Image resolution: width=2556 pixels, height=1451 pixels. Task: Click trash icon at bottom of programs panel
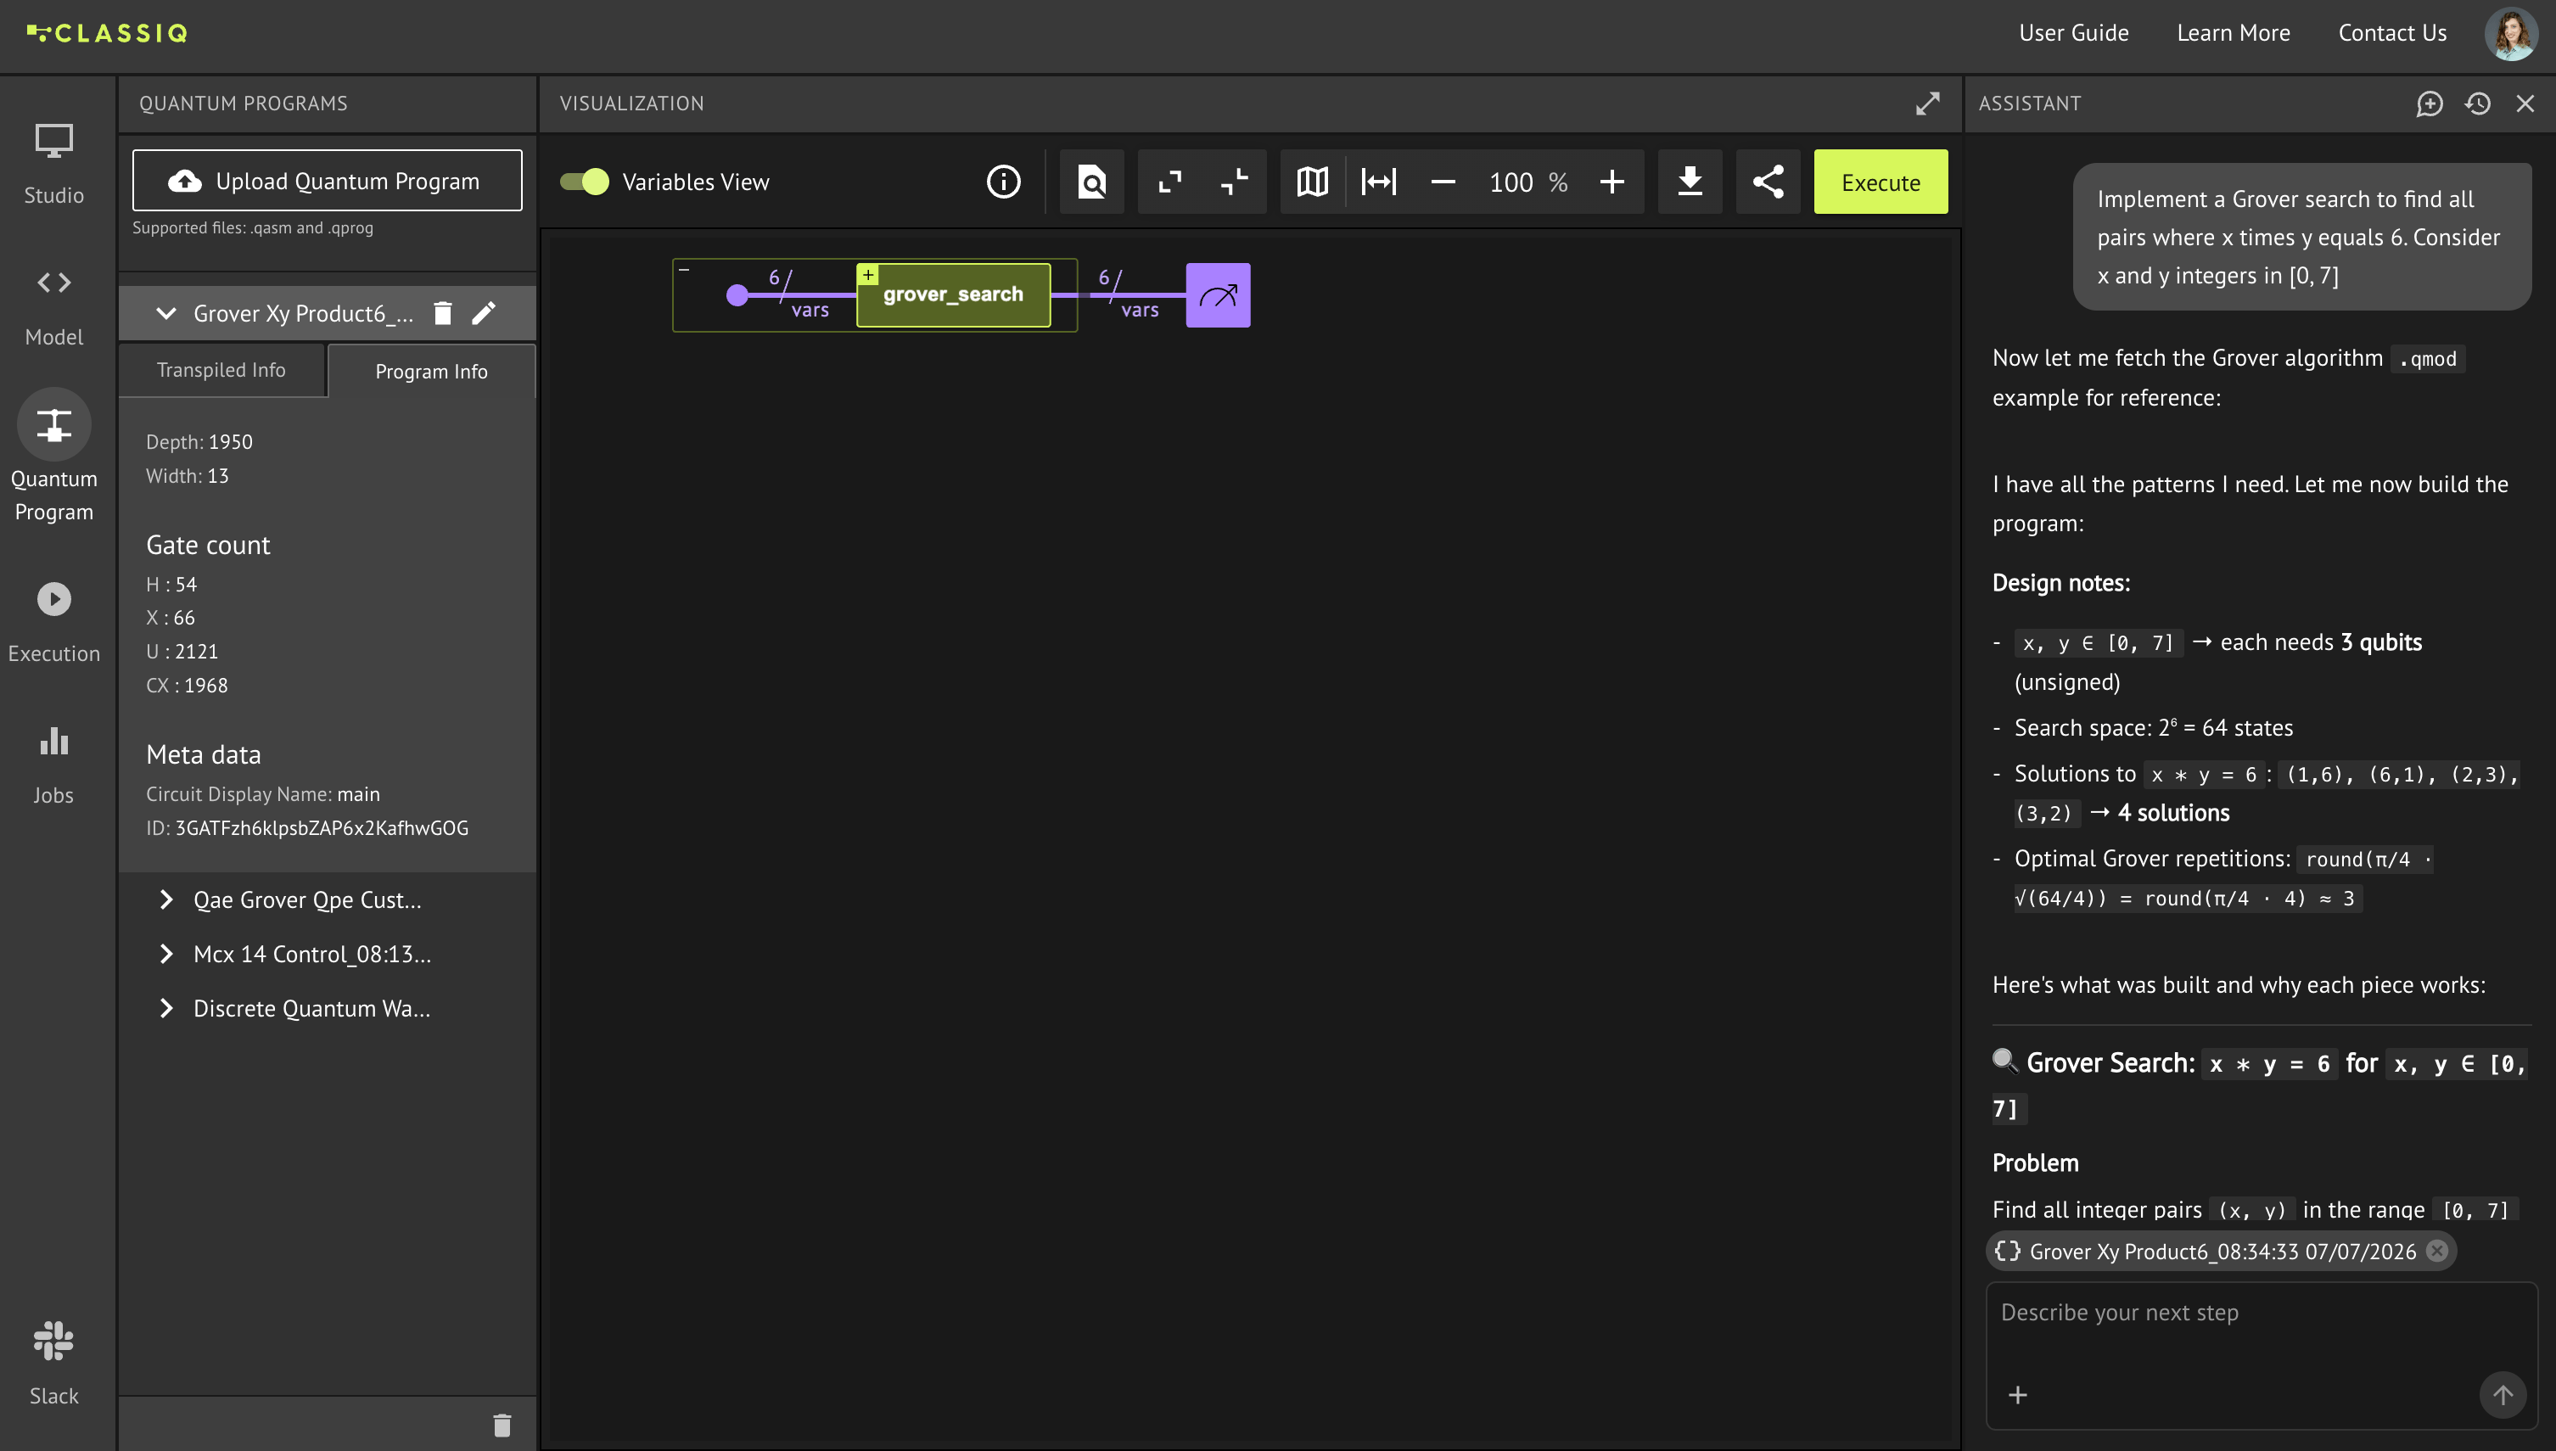502,1425
